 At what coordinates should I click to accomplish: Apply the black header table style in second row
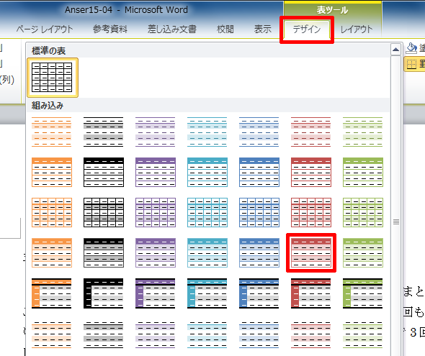(104, 173)
